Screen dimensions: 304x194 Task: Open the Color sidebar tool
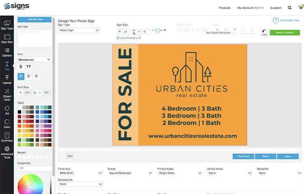point(7,124)
